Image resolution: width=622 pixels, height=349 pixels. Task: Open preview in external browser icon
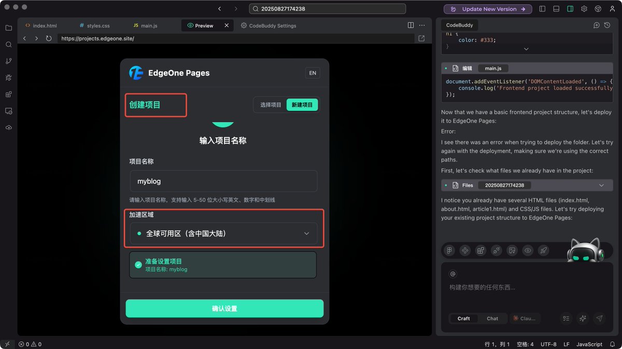click(x=421, y=38)
